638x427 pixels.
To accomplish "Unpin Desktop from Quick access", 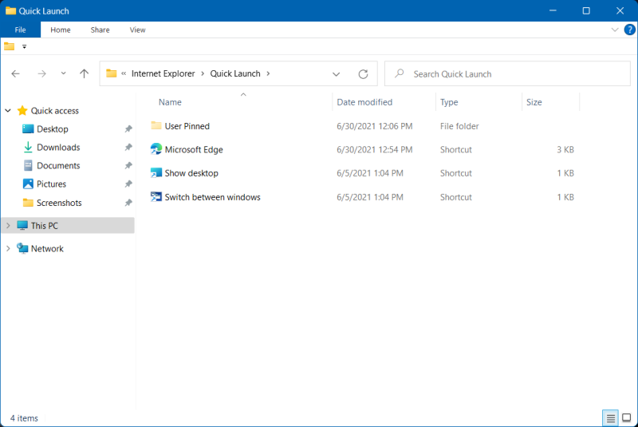I will [128, 129].
